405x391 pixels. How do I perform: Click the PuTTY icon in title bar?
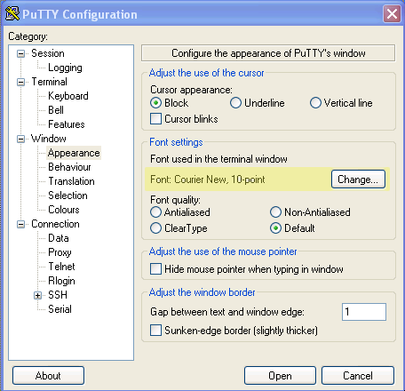click(x=12, y=13)
